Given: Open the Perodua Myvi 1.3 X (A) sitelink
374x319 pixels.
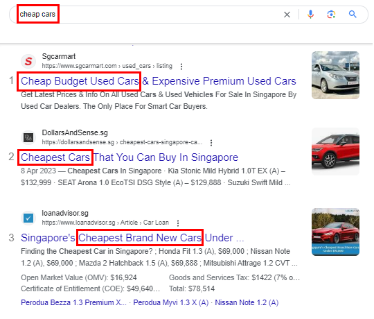Looking at the screenshot, I should click(171, 302).
